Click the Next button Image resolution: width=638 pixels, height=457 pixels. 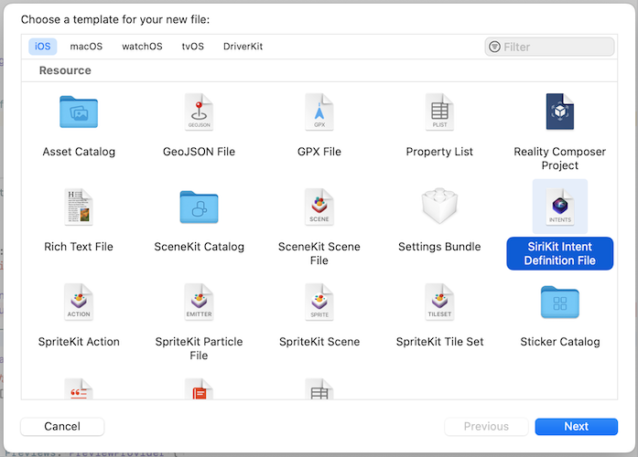(x=576, y=426)
